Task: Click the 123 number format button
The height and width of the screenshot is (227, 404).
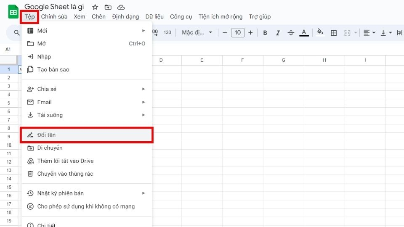Action: click(x=167, y=33)
